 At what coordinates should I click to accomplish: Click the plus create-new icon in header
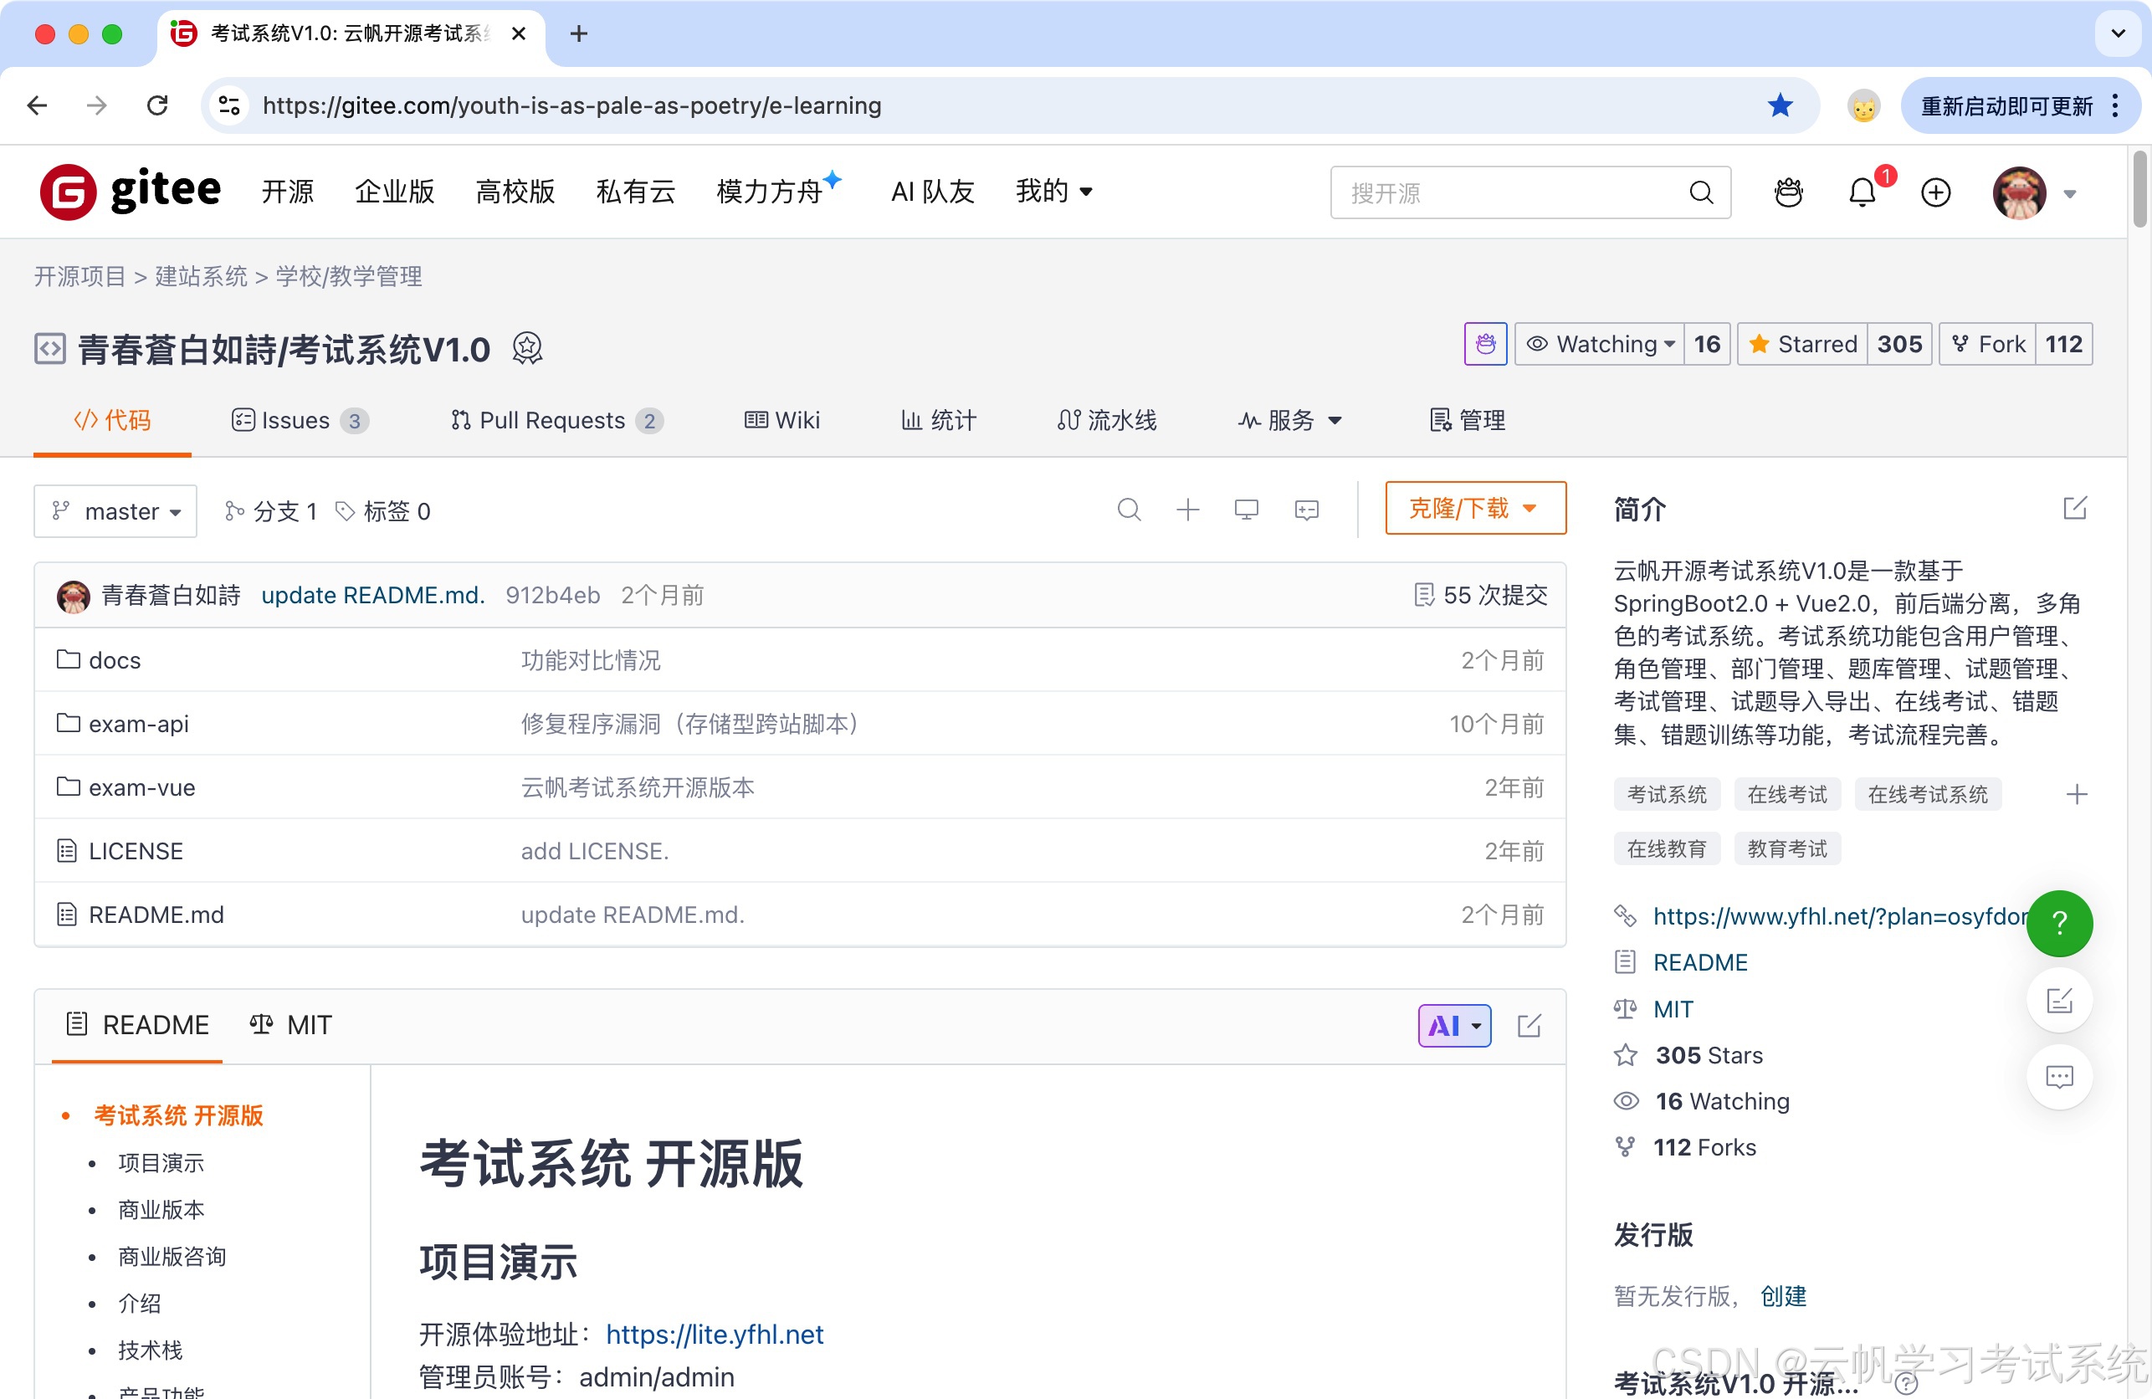pos(1935,192)
